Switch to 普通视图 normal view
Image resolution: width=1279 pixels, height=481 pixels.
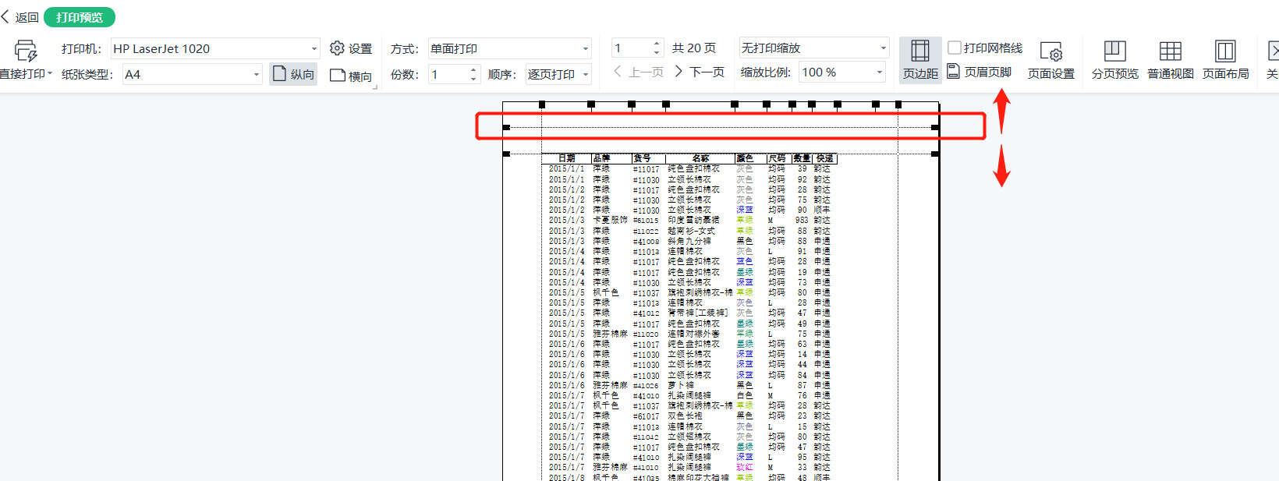[1171, 59]
